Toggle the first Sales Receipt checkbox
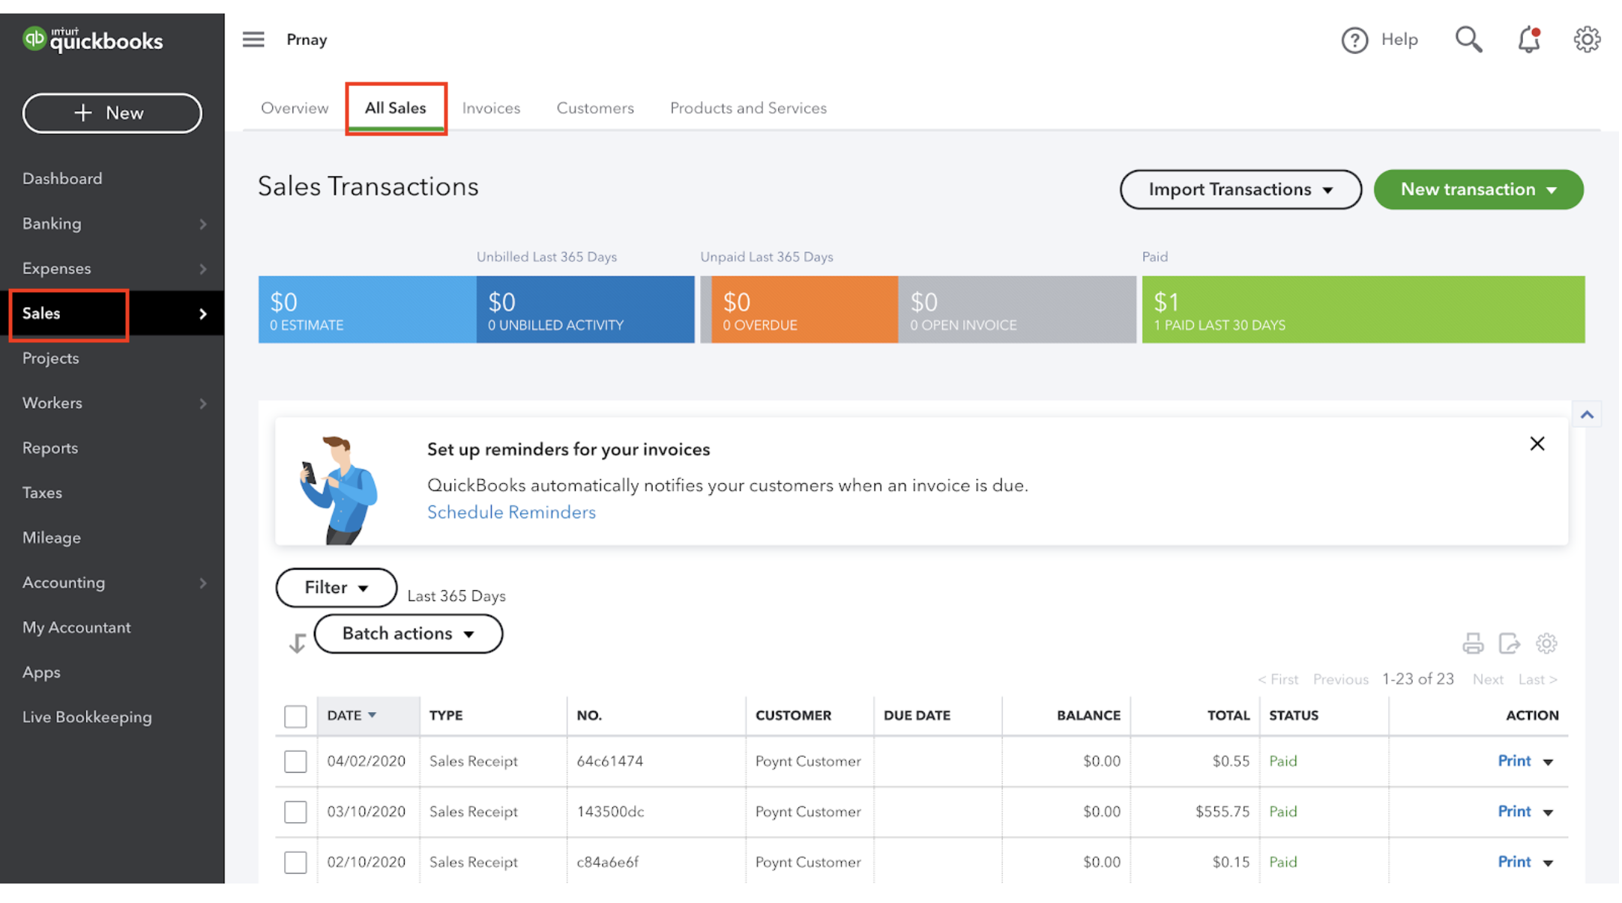This screenshot has height=903, width=1622. tap(294, 761)
